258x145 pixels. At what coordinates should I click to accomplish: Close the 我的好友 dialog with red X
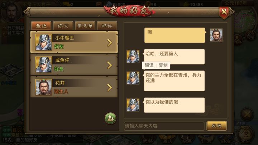coord(224,12)
